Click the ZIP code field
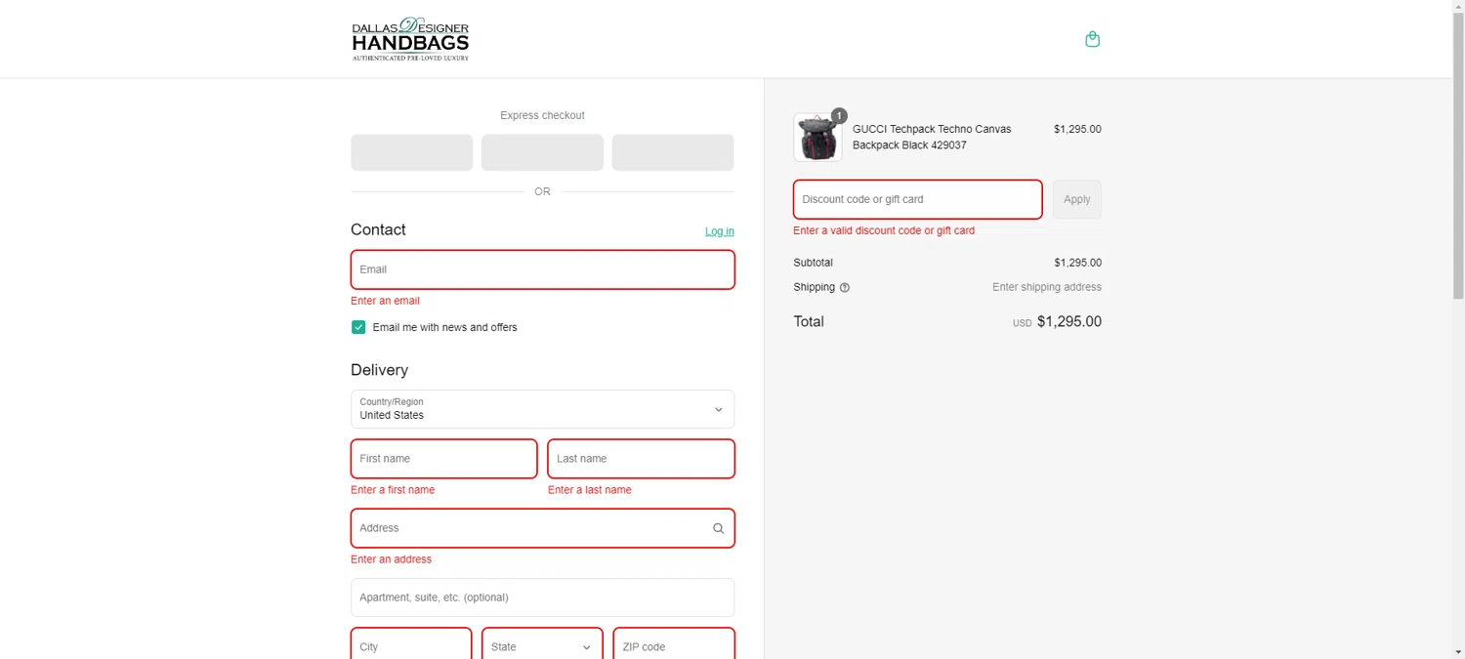The width and height of the screenshot is (1465, 659). point(673,646)
